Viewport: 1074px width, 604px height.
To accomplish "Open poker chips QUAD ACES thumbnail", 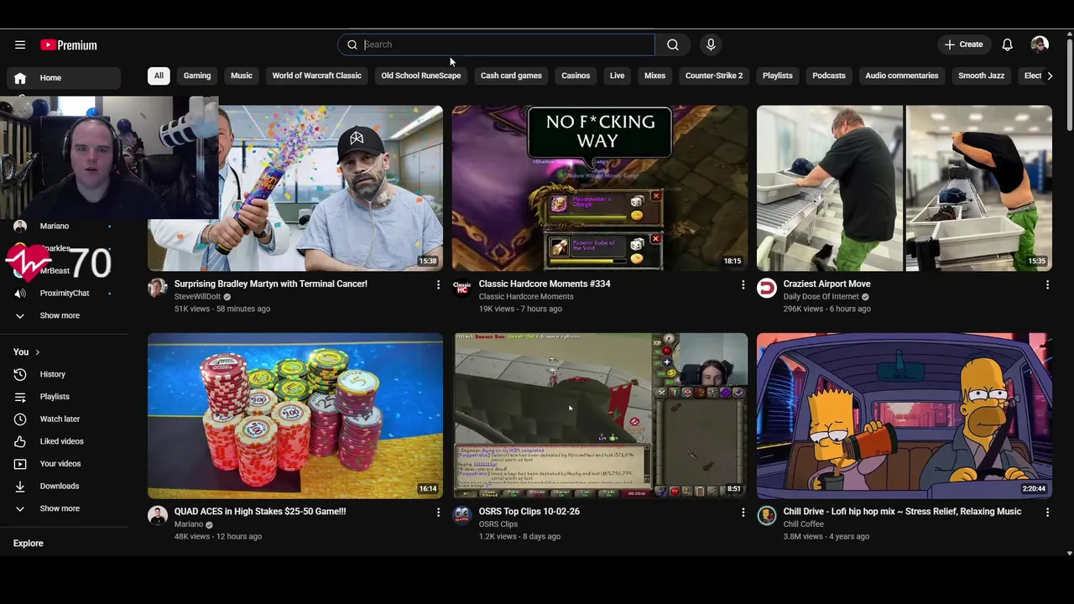I will [295, 416].
